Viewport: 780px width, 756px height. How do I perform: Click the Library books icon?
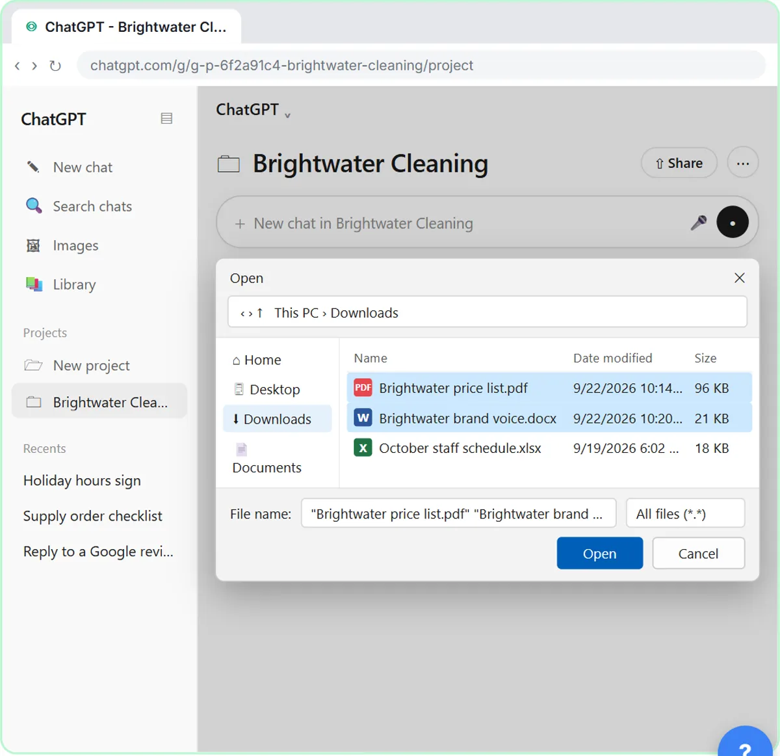click(33, 284)
